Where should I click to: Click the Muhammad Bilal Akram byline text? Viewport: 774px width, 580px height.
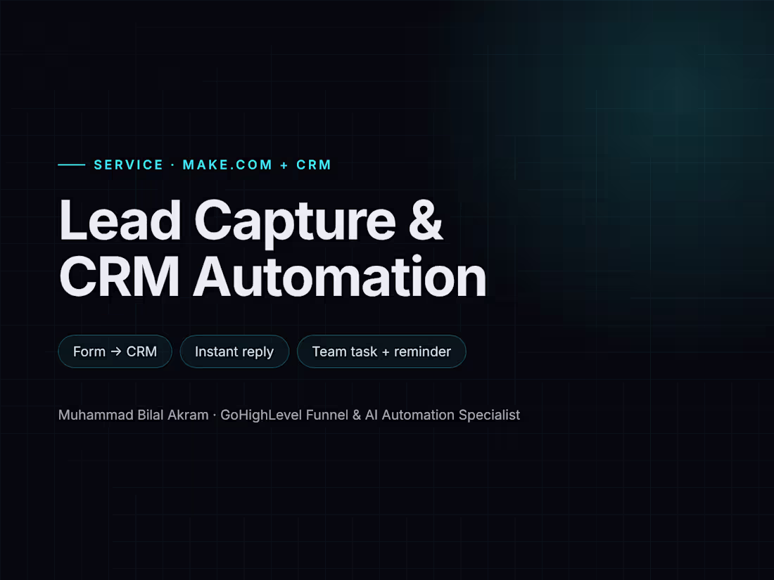click(x=289, y=415)
